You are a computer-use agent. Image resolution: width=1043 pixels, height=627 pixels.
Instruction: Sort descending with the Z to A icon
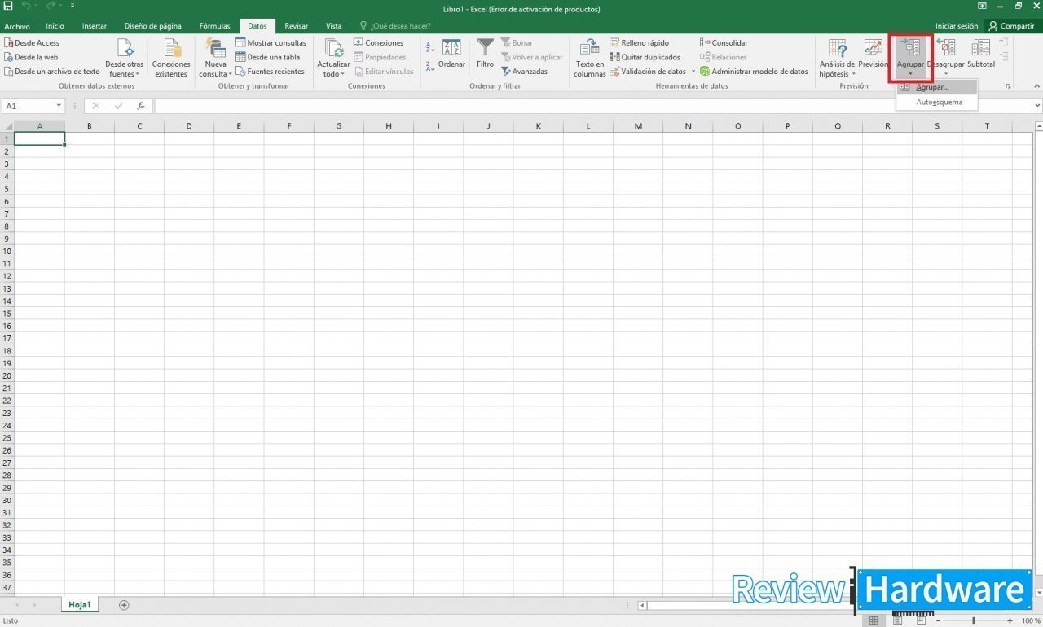(x=430, y=65)
